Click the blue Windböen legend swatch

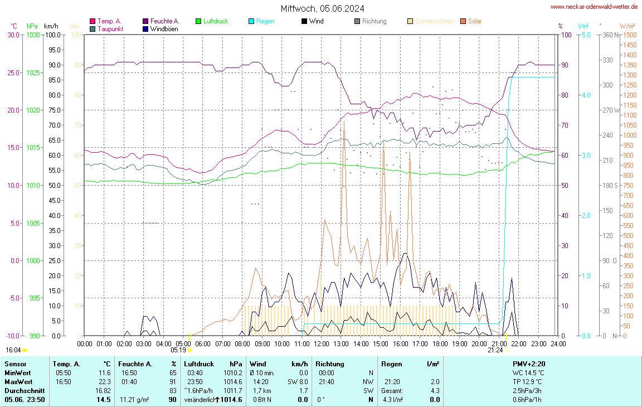(145, 28)
